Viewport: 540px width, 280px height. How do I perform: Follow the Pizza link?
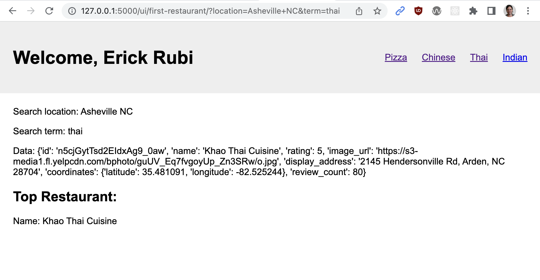tap(396, 57)
